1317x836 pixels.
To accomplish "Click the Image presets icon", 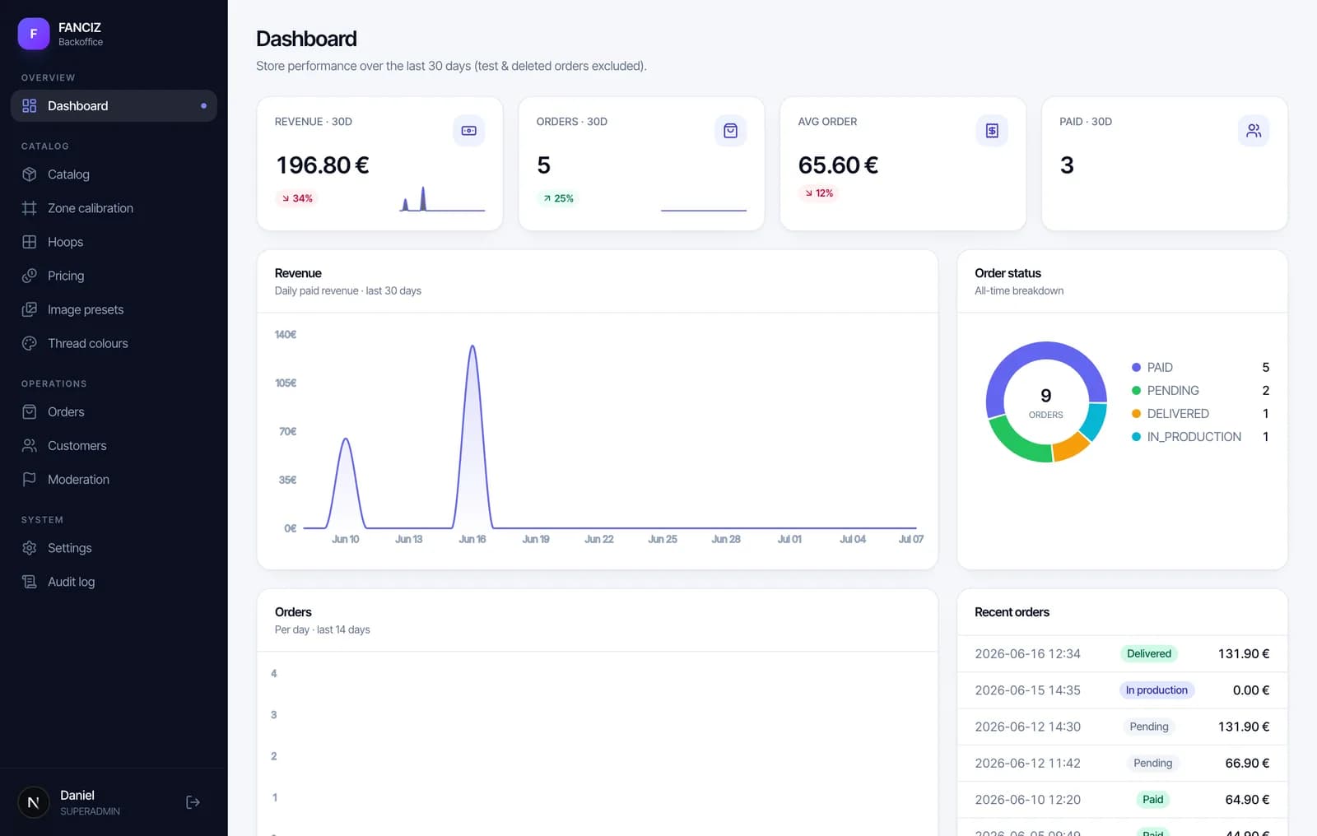I will (30, 309).
